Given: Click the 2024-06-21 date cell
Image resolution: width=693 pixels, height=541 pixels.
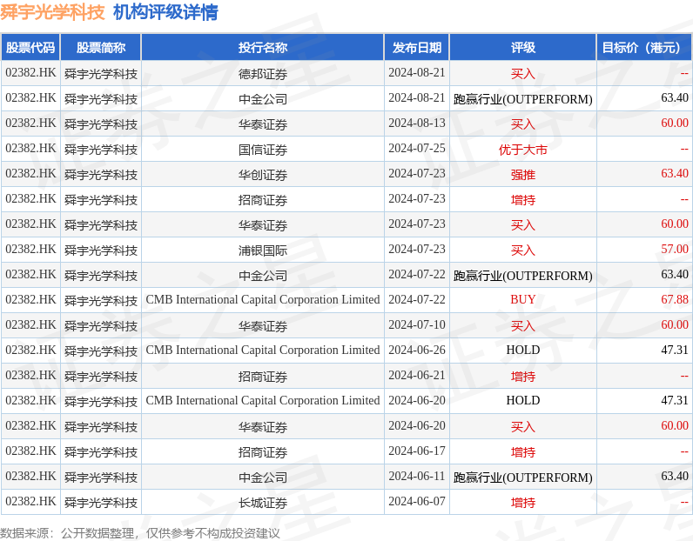Looking at the screenshot, I should point(417,375).
